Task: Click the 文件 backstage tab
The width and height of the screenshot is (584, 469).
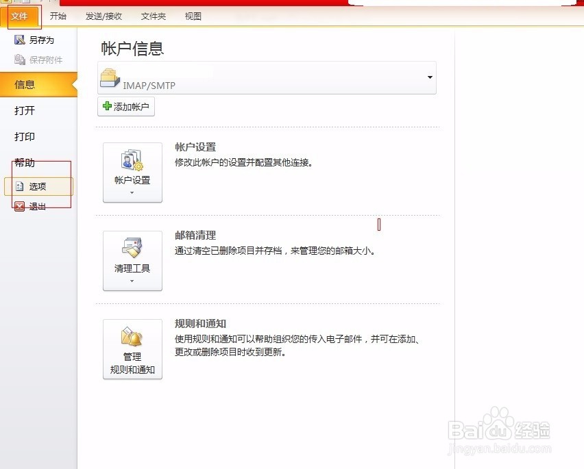Action: (21, 15)
